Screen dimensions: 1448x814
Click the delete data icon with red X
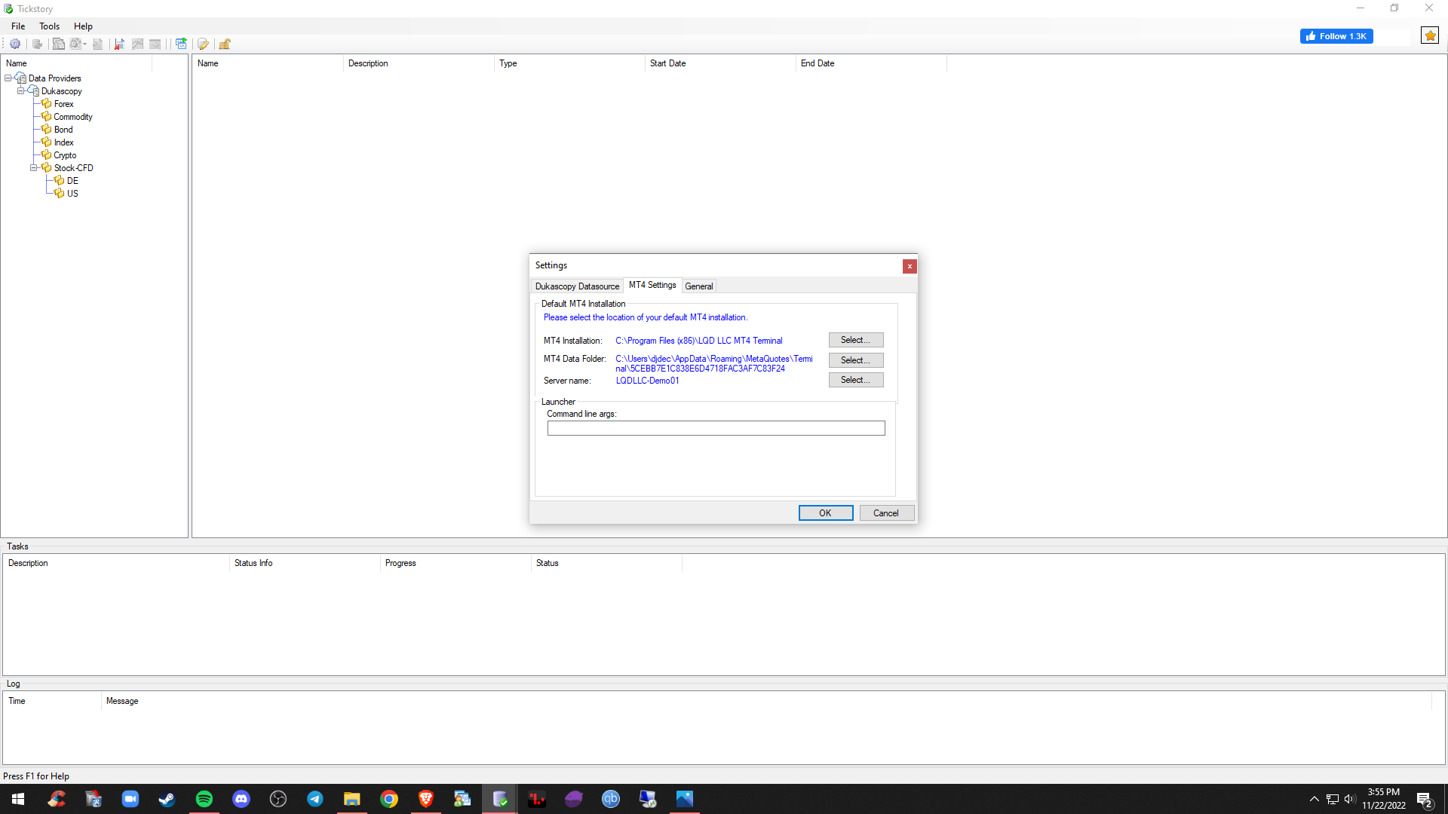(x=119, y=44)
